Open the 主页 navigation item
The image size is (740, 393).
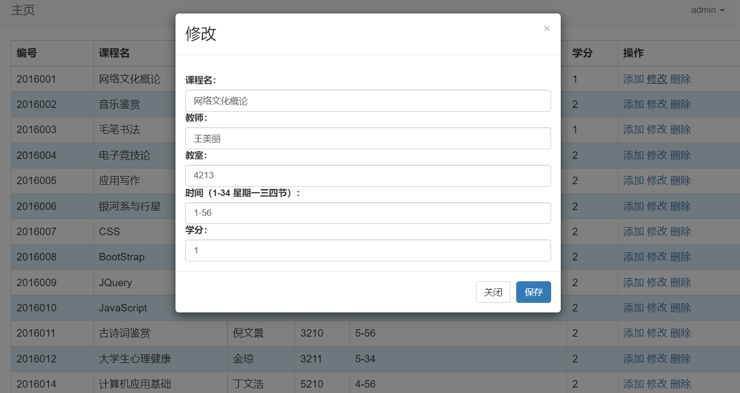(x=23, y=10)
